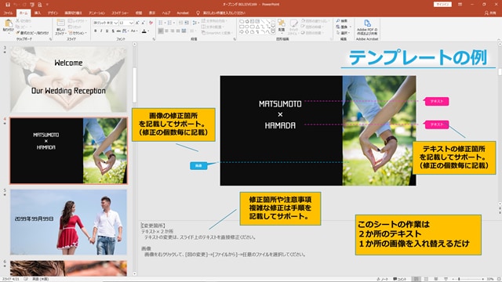
Task: Insert a New Slide
Action: pos(60,27)
